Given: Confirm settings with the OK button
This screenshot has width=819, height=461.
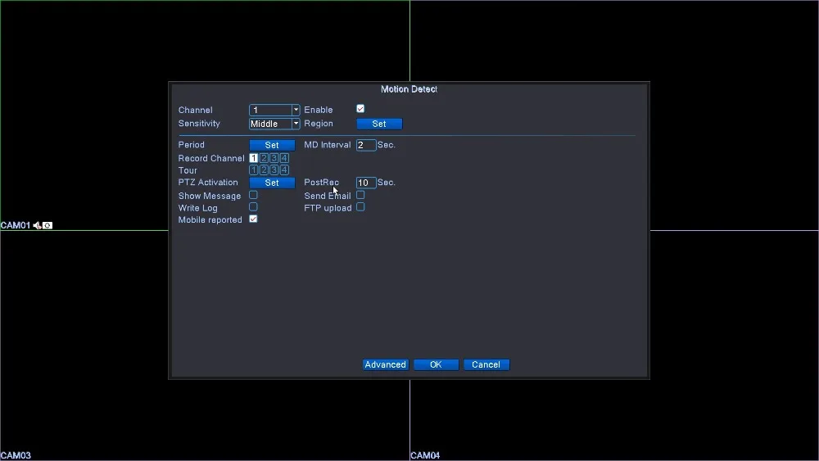Looking at the screenshot, I should (437, 365).
